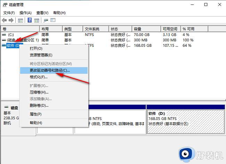Image resolution: width=226 pixels, height=164 pixels.
Task: Open the 帮助(H) menu in menu bar
Action: 59,13
